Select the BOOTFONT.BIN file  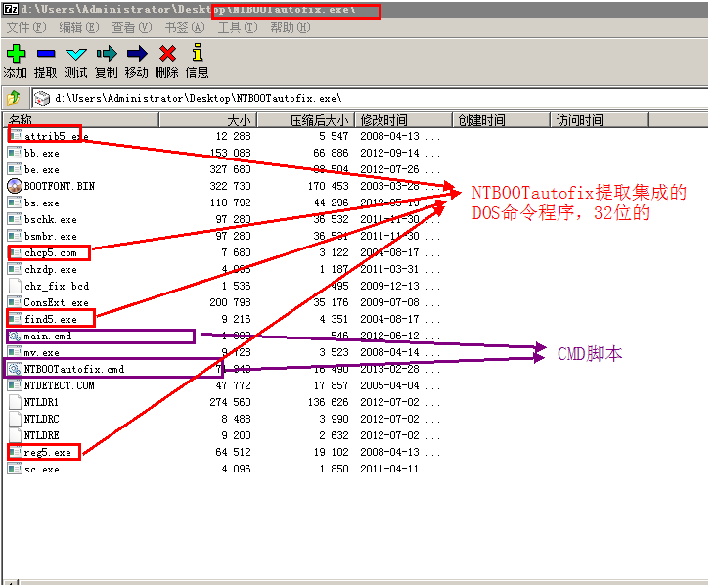pos(59,186)
